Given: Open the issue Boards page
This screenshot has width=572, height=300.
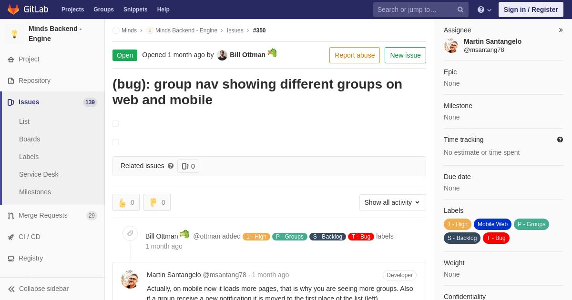Looking at the screenshot, I should [30, 139].
